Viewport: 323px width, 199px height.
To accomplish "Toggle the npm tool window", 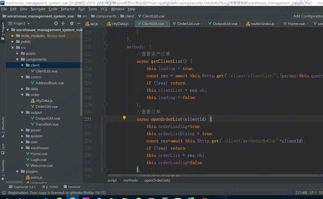I will [3, 149].
